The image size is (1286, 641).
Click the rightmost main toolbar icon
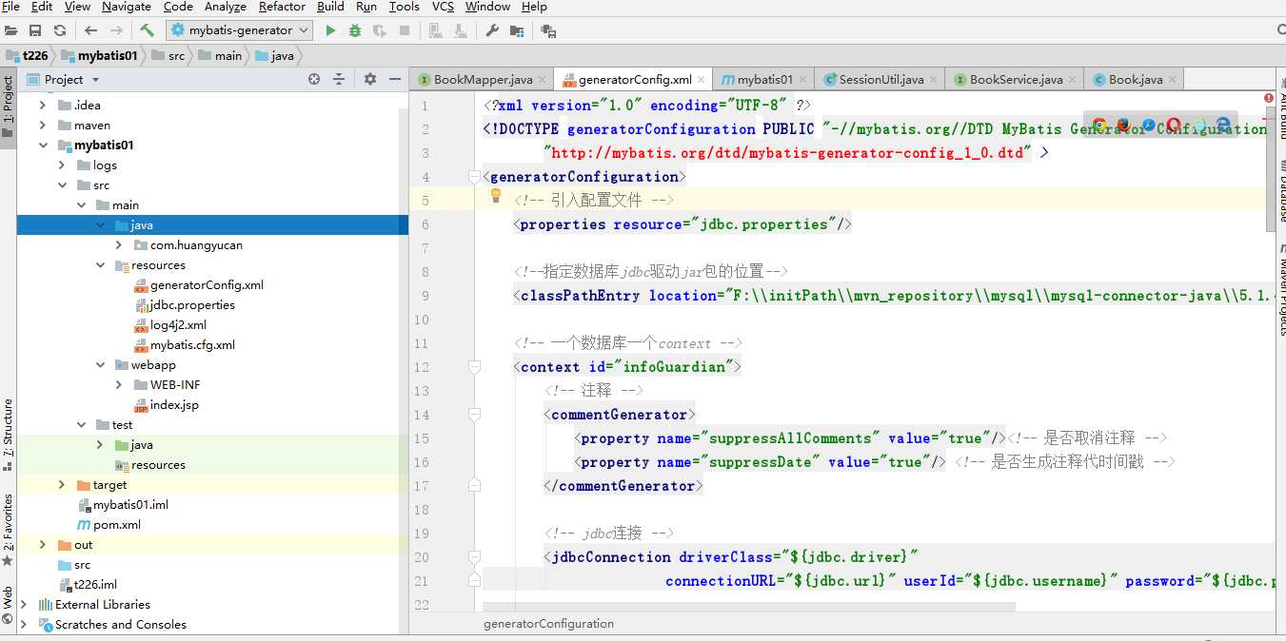point(548,30)
